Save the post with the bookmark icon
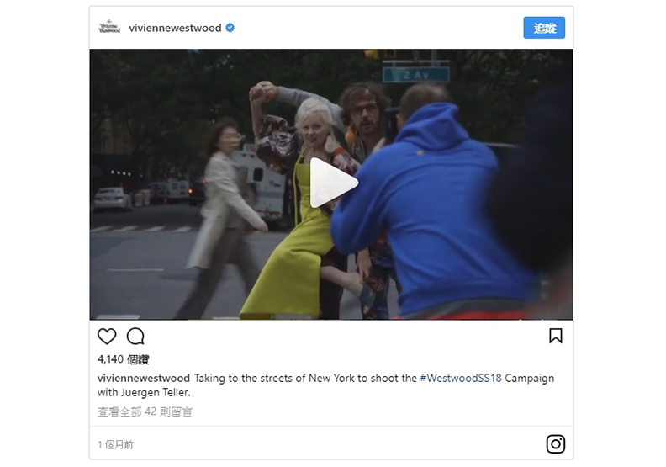The width and height of the screenshot is (666, 467). pos(556,336)
